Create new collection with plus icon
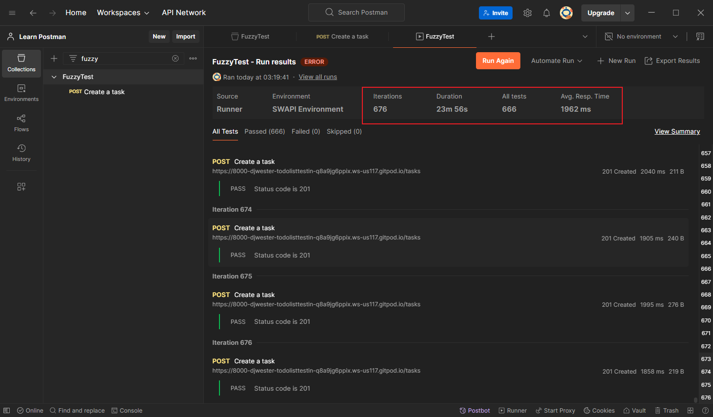 pos(54,59)
